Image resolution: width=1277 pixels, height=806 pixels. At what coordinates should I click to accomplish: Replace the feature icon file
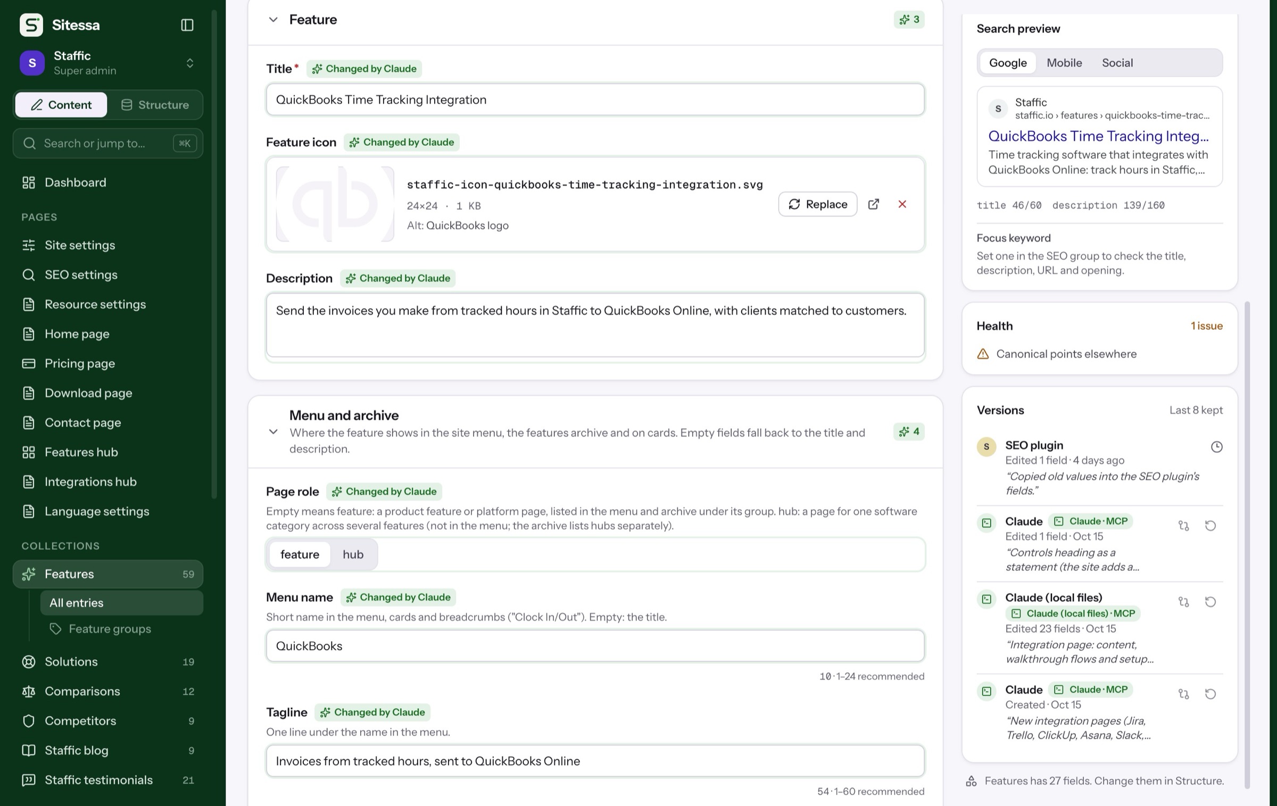tap(817, 204)
